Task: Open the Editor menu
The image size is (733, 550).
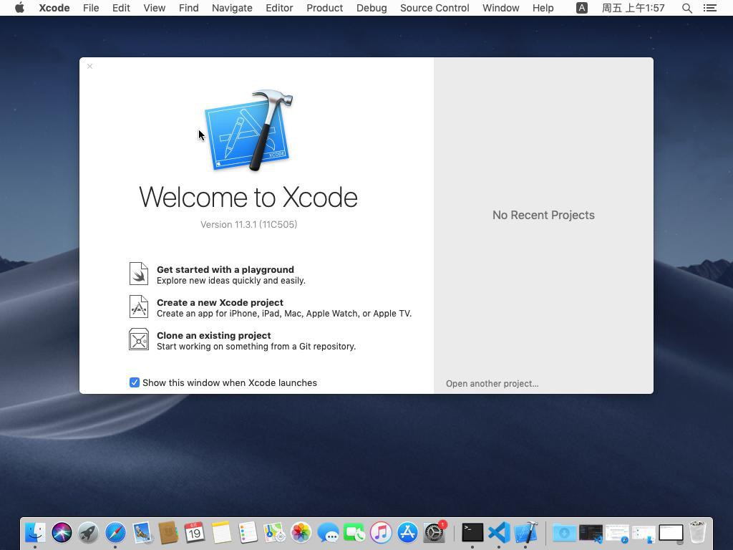Action: pyautogui.click(x=279, y=8)
